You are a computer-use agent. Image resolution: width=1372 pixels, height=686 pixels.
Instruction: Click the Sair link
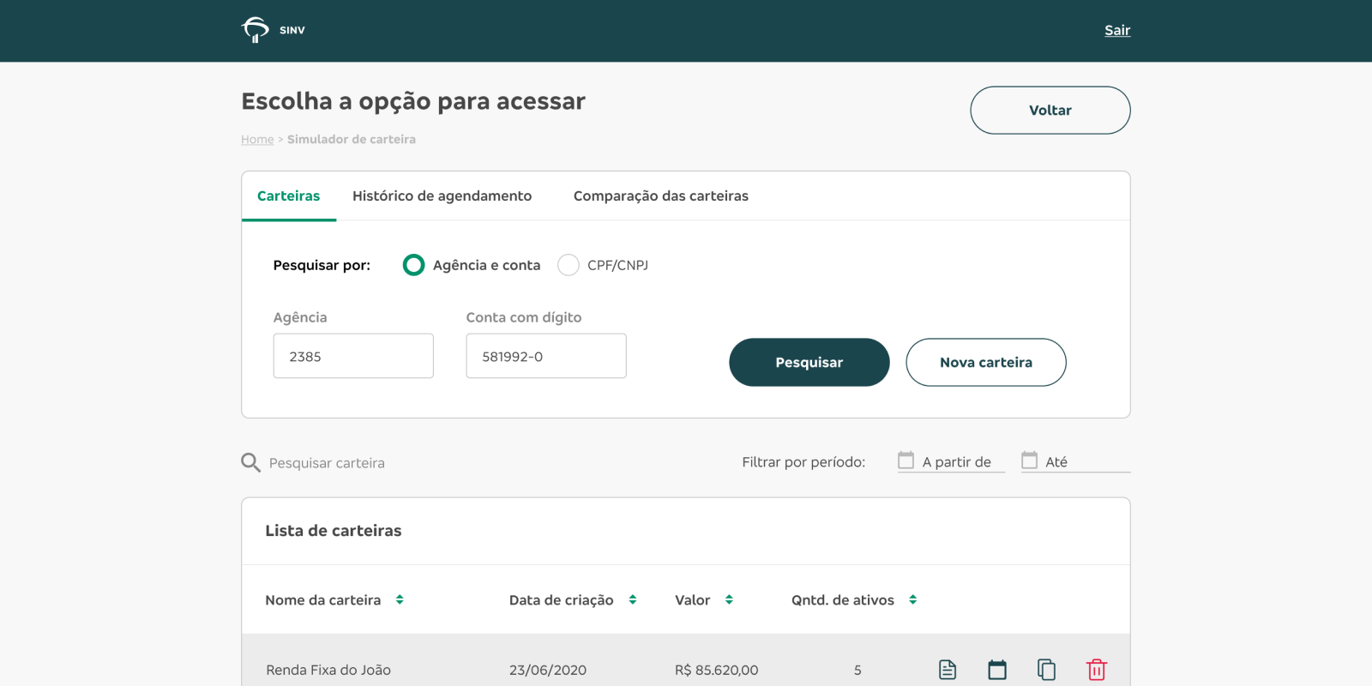1117,30
